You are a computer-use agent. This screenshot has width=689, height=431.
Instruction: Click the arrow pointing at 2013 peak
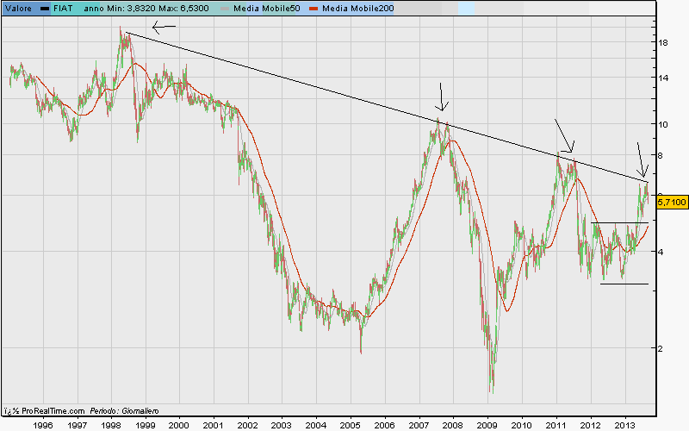click(x=642, y=160)
